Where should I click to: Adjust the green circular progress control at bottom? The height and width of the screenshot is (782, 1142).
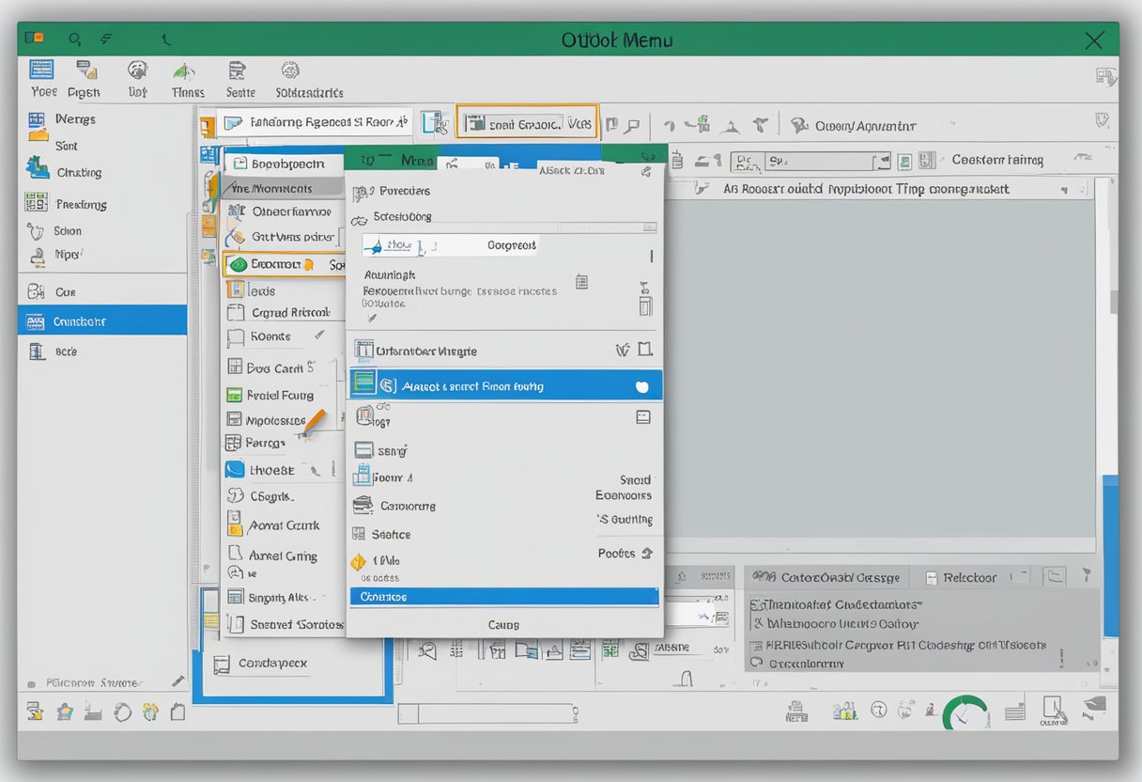(965, 714)
